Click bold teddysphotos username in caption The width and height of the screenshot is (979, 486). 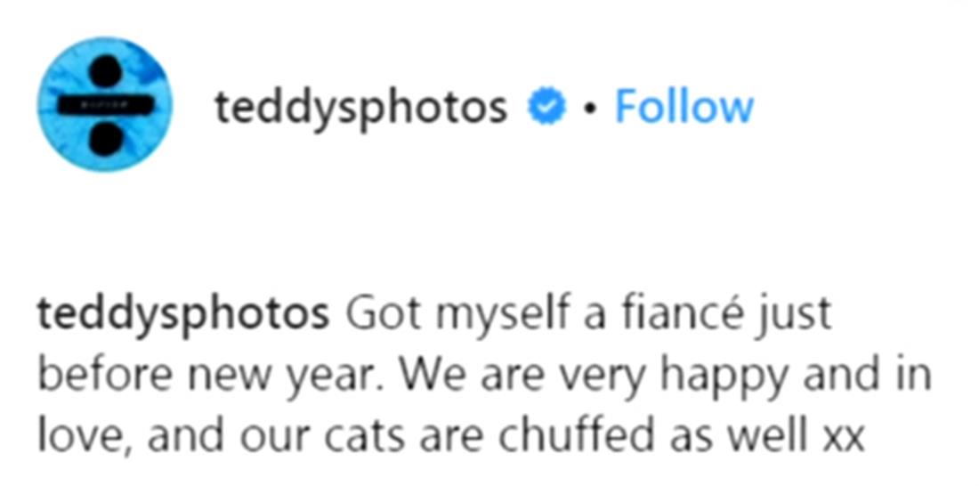182,318
